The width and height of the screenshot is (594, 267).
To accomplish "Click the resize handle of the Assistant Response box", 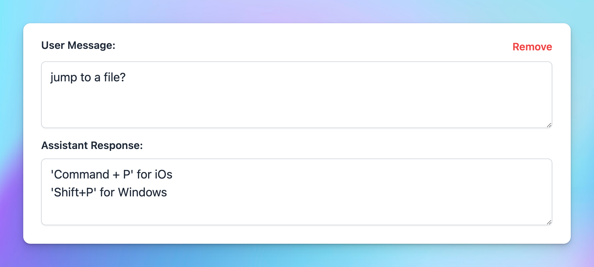I will 549,222.
